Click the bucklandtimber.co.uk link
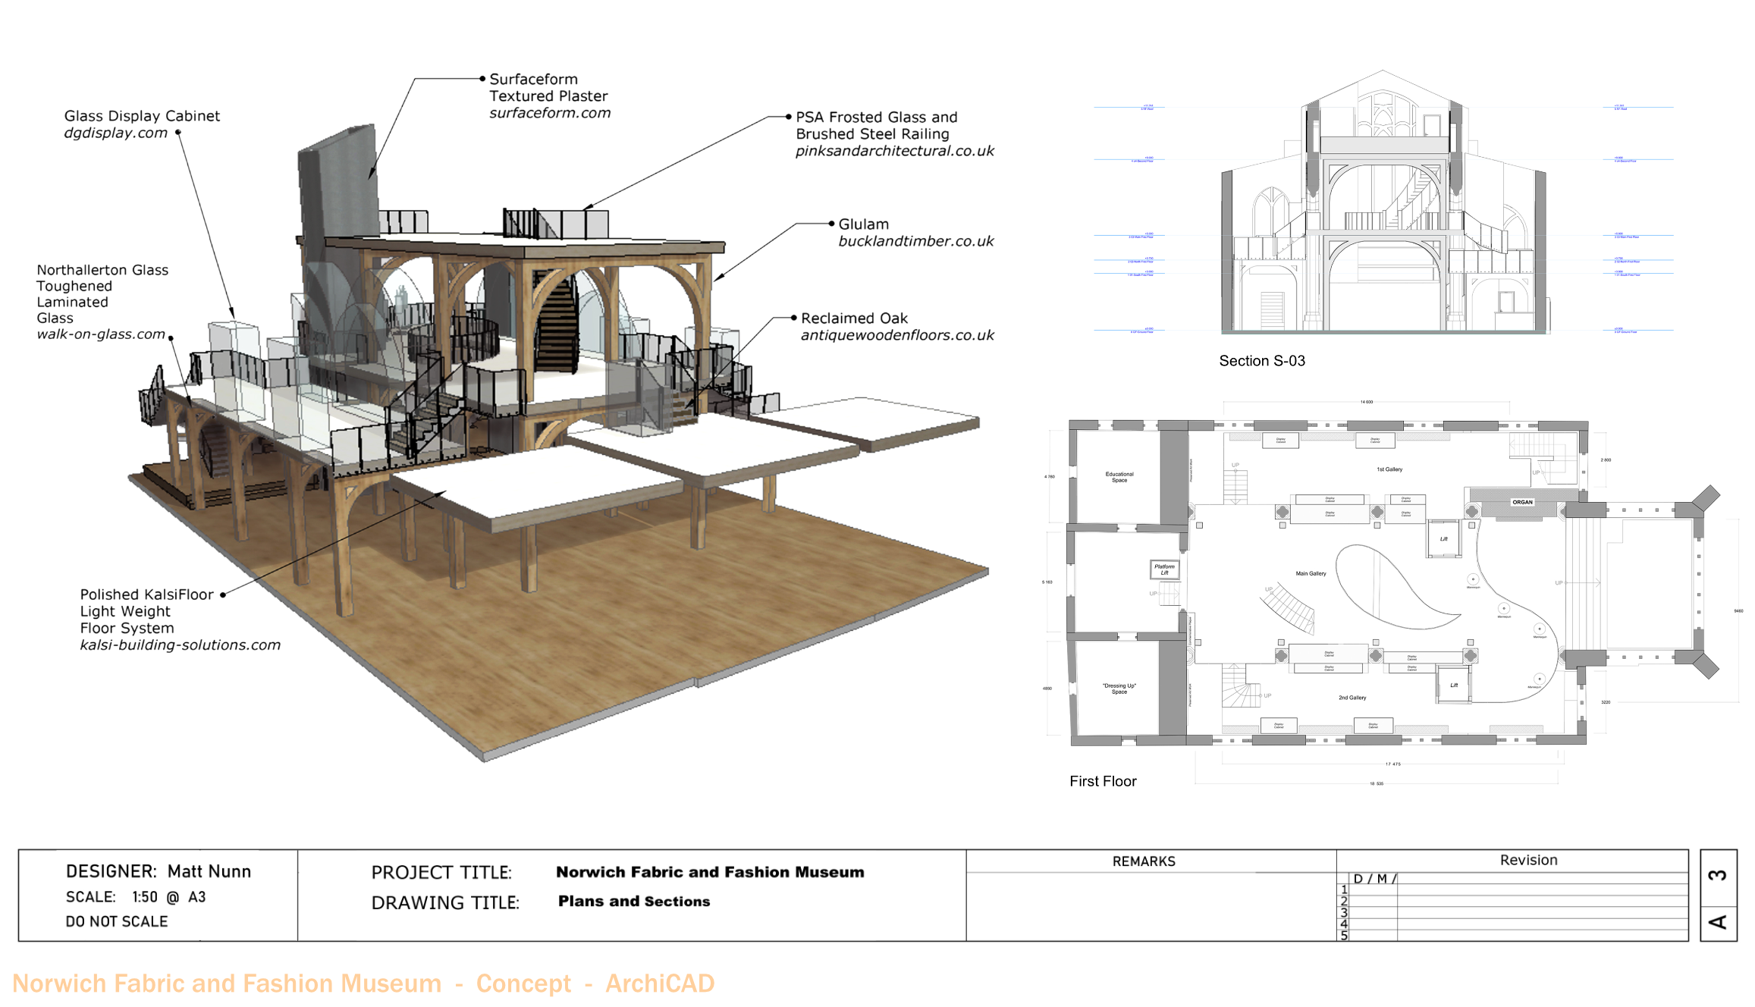Screen dimensions: 1755x1007 click(x=915, y=241)
